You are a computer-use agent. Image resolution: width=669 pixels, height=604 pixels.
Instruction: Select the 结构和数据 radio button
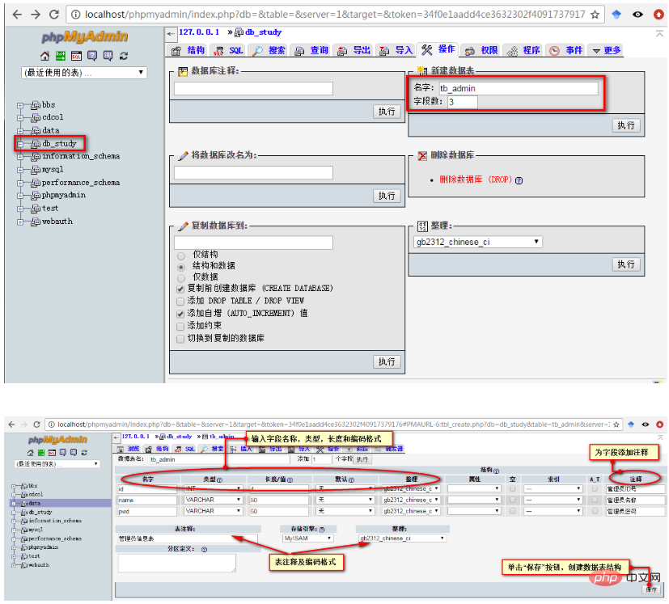pos(181,267)
